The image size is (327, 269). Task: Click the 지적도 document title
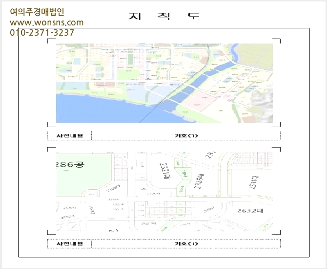(x=164, y=16)
